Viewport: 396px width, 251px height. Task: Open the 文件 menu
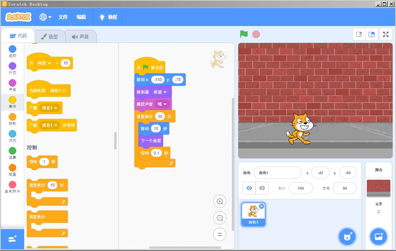63,17
